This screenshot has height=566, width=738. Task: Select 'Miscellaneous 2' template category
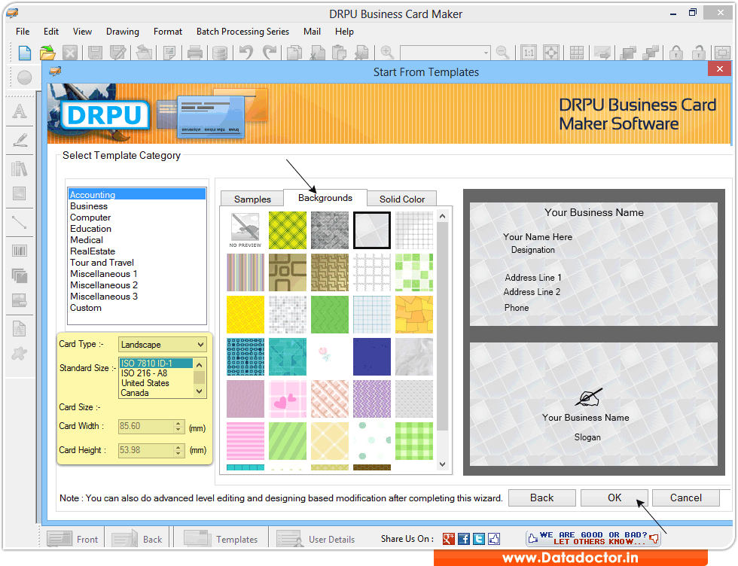click(x=104, y=285)
